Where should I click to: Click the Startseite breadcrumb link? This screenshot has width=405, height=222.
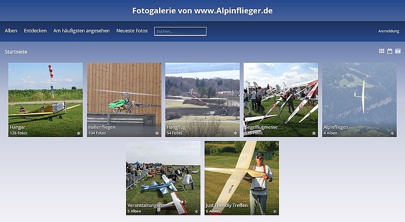16,52
